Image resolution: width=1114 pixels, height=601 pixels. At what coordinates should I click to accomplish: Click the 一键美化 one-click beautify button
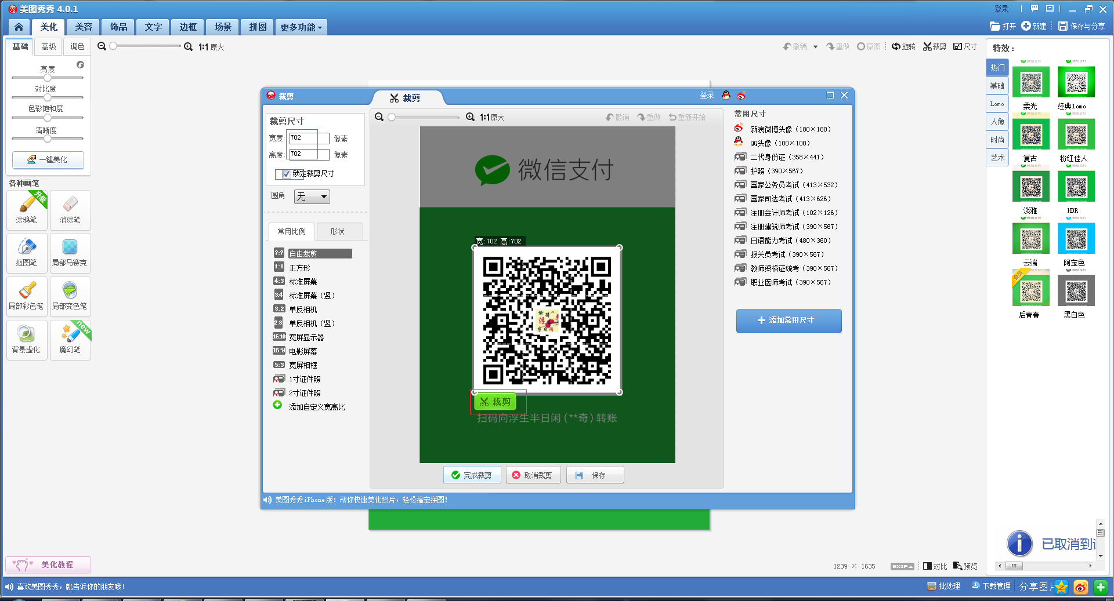[x=48, y=160]
